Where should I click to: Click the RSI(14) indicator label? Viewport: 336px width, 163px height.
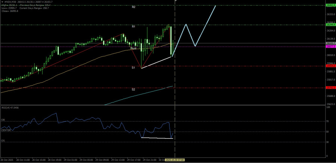(10, 107)
